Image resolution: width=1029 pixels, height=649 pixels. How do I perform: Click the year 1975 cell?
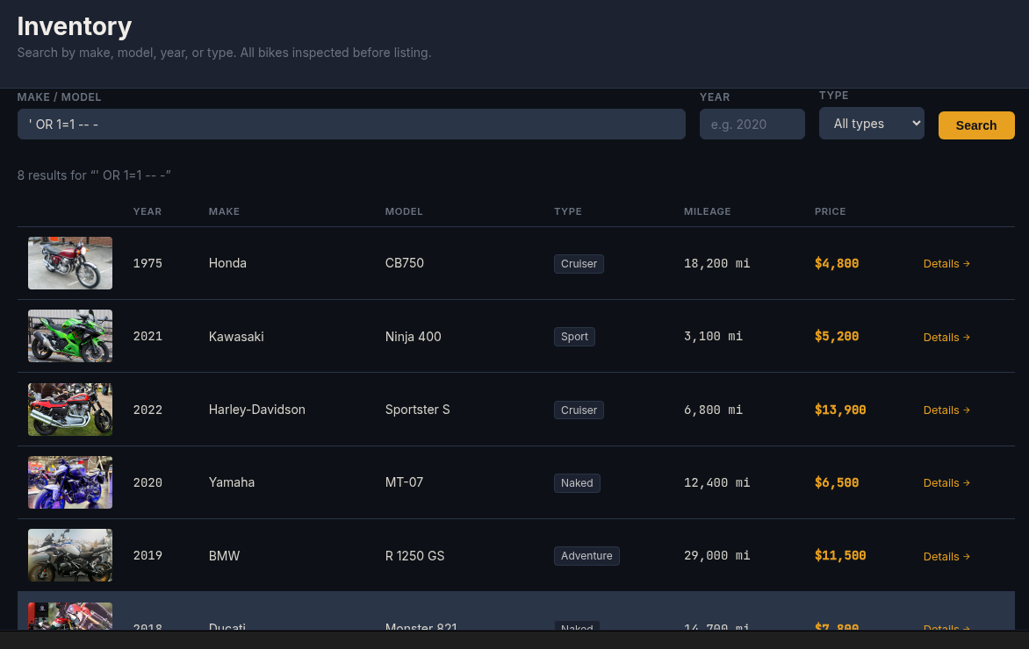148,263
